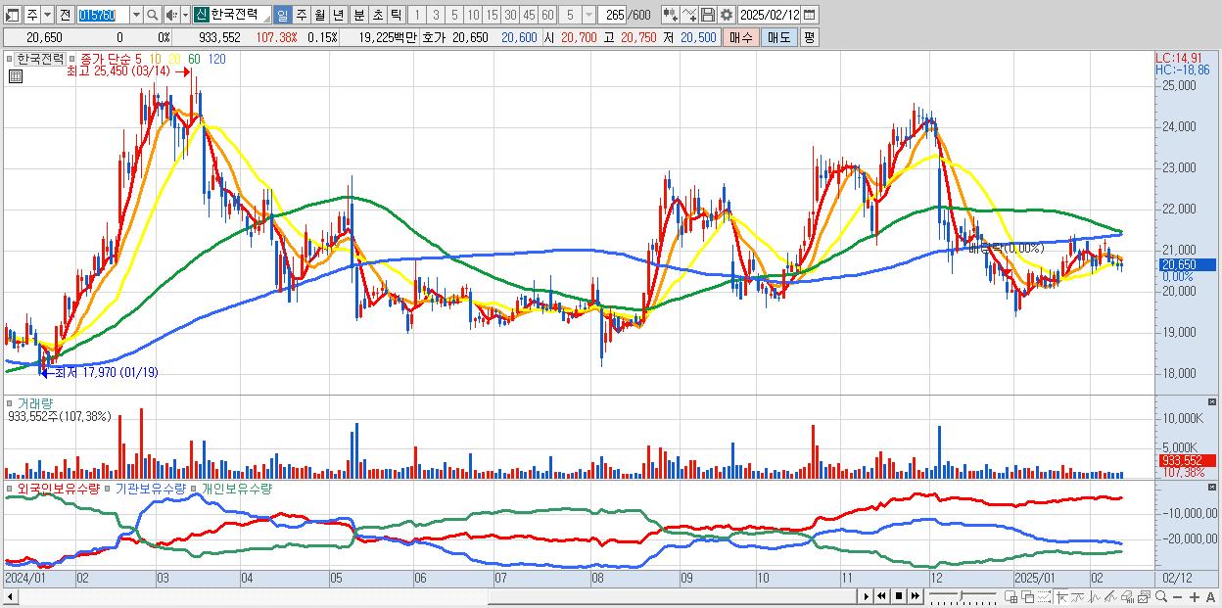Choose interval 60 button

(x=547, y=15)
